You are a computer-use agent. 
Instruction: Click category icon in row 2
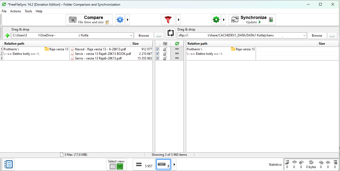tap(165, 54)
